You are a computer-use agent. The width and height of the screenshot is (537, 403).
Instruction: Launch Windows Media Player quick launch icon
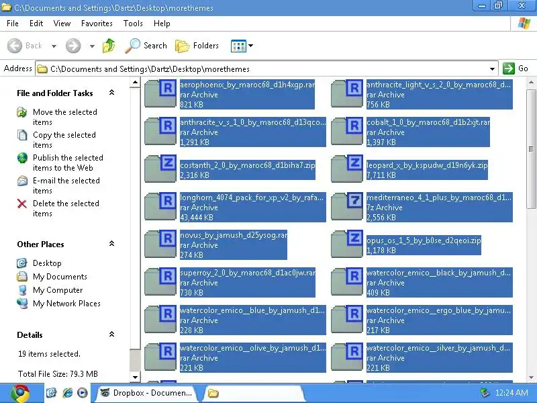click(x=82, y=393)
